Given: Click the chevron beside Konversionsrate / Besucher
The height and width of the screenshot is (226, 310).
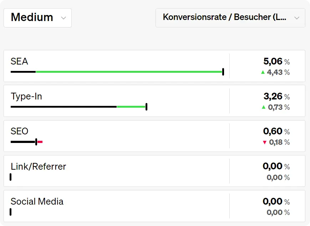Looking at the screenshot, I should [x=296, y=18].
